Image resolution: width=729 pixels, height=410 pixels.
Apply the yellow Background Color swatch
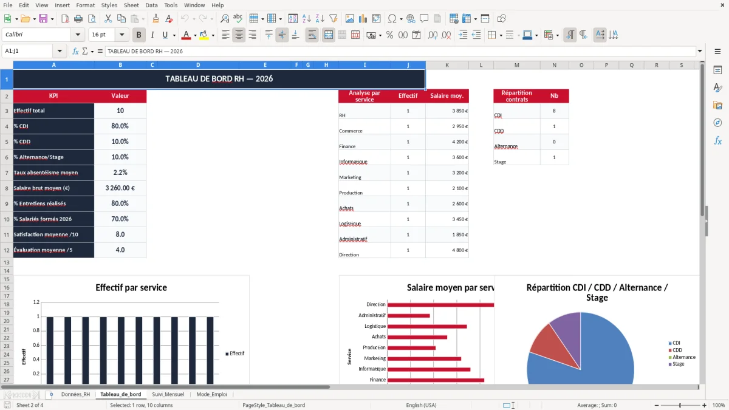[204, 35]
